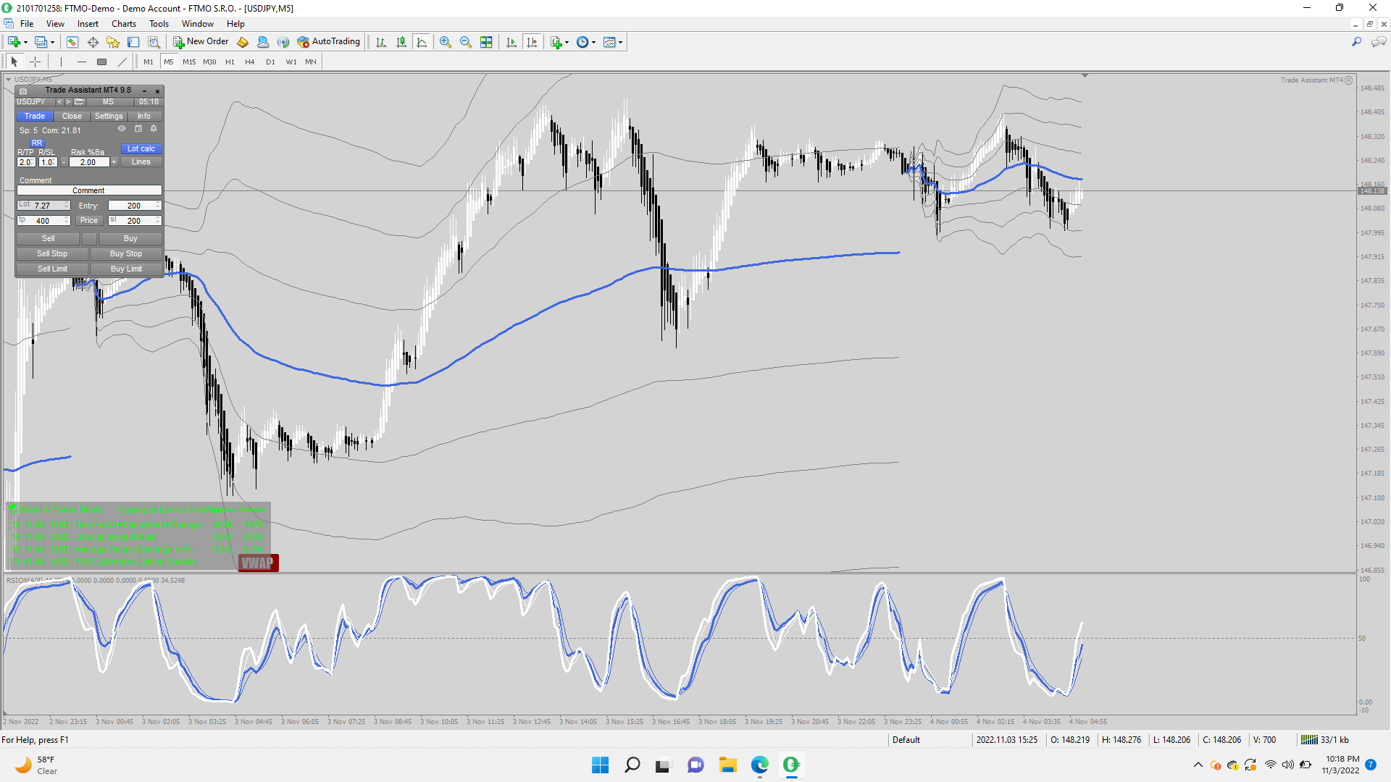
Task: Switch to the Settings tab in Trade Assistant
Action: point(109,116)
